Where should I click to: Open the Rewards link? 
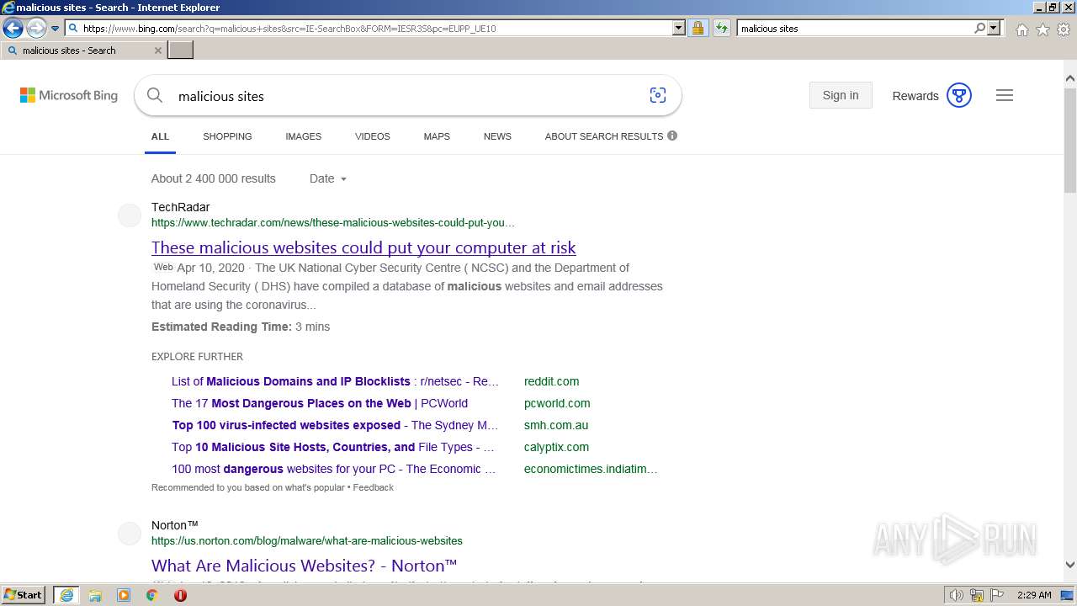pyautogui.click(x=915, y=96)
